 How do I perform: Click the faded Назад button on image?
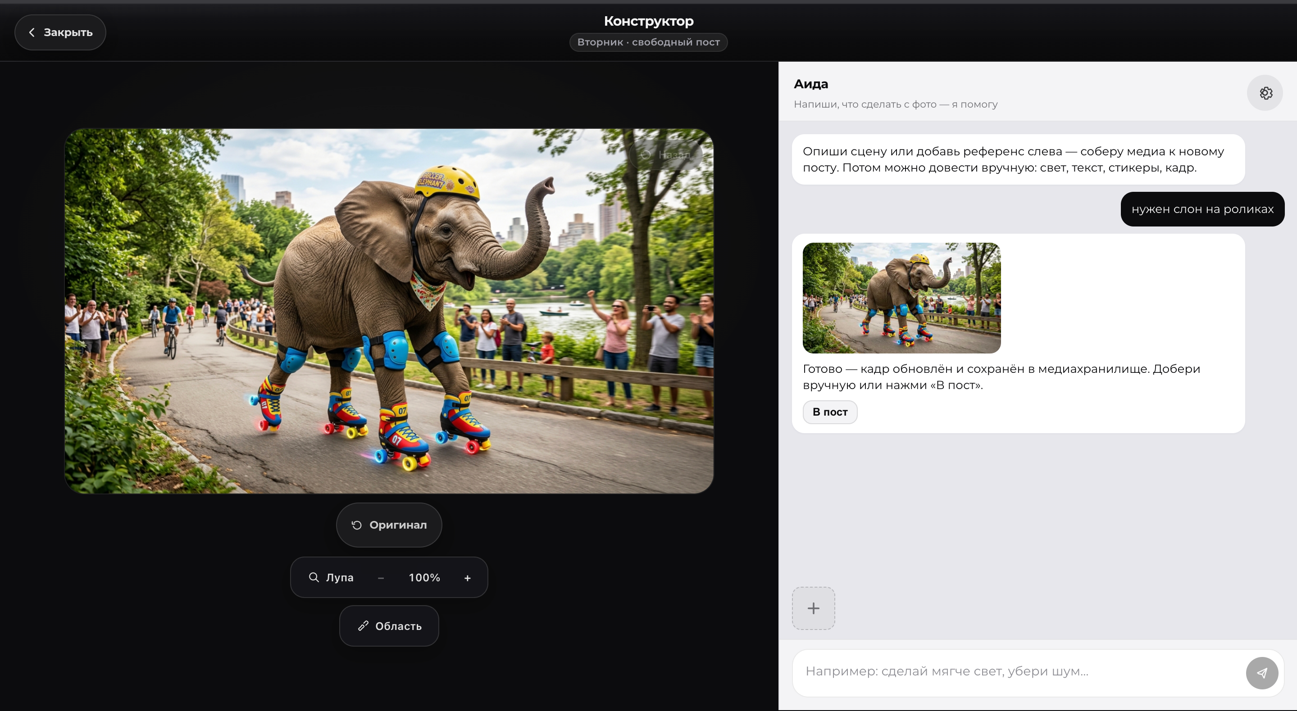pyautogui.click(x=665, y=154)
